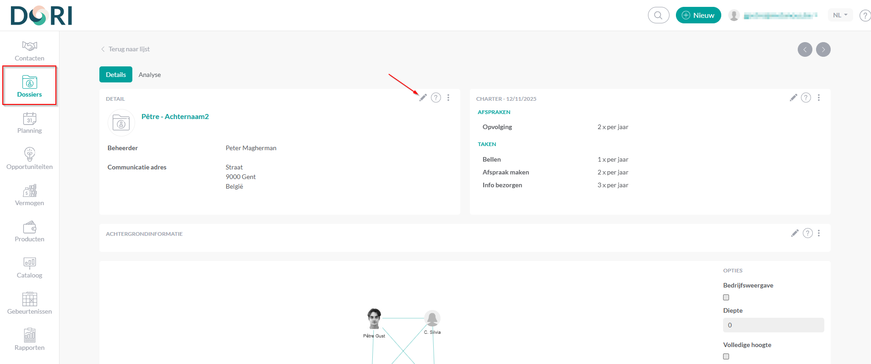Open the Contacten sidebar section
This screenshot has height=364, width=871.
click(29, 51)
